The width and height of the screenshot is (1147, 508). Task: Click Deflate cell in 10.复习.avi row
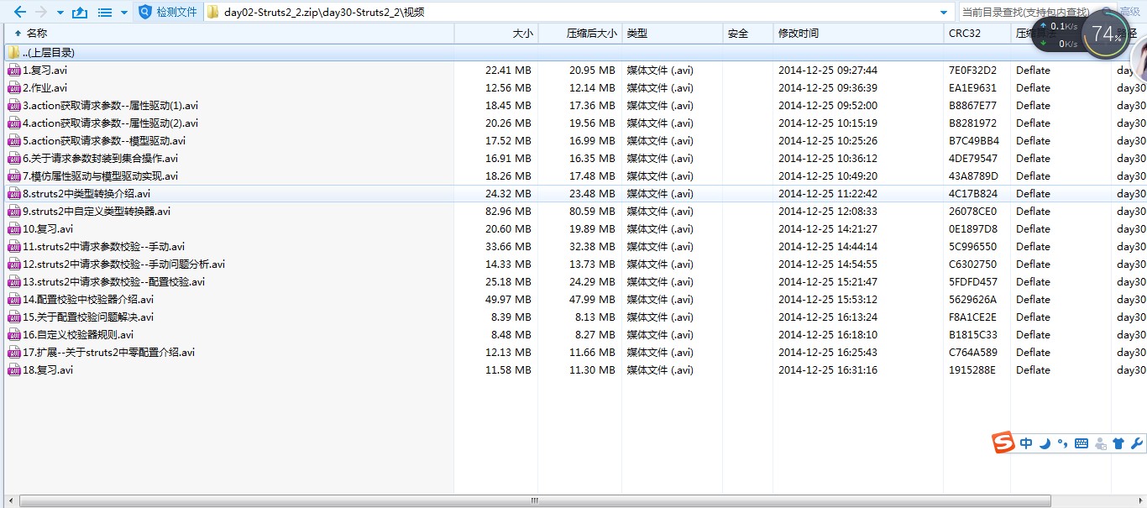(1033, 228)
